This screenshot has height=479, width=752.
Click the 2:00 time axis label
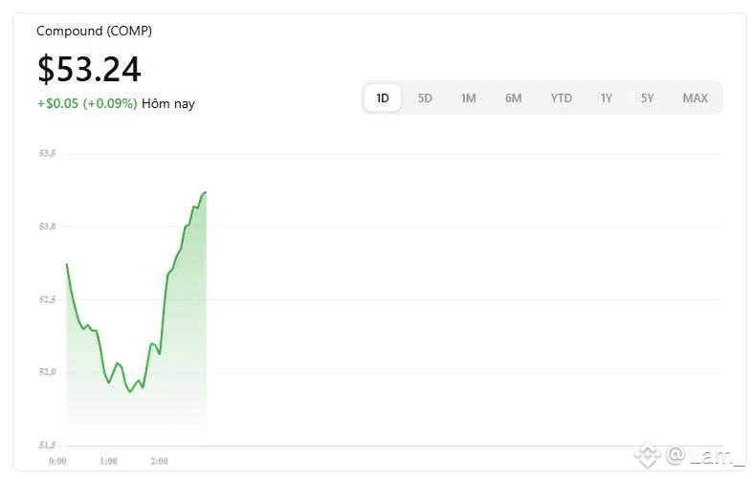click(159, 461)
